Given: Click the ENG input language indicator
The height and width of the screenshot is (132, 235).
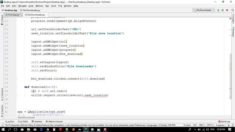Looking at the screenshot, I should point(212,129).
